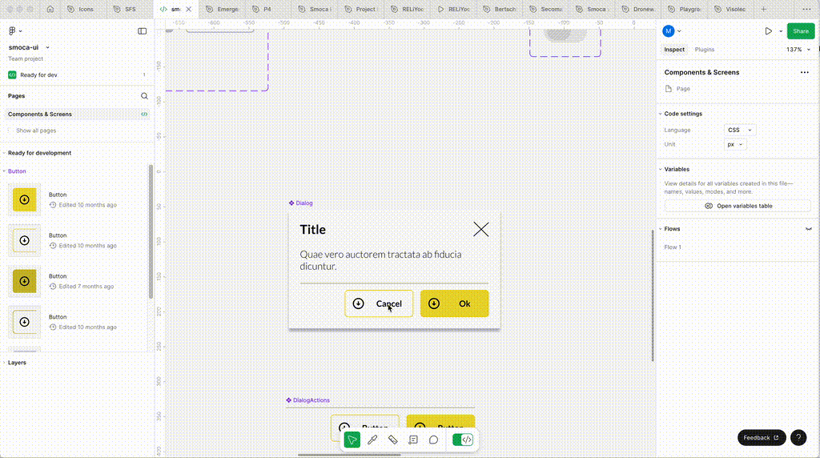Click the dialog Title text
Image resolution: width=820 pixels, height=458 pixels.
pos(313,230)
